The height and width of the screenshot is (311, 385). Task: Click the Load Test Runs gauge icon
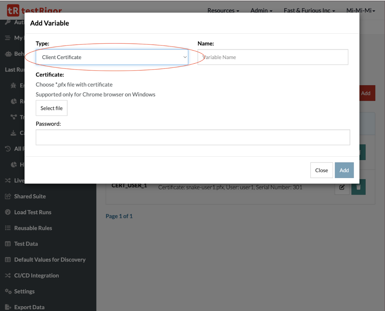(x=8, y=212)
